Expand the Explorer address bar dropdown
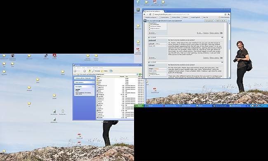This screenshot has width=268, height=161. tap(137, 74)
